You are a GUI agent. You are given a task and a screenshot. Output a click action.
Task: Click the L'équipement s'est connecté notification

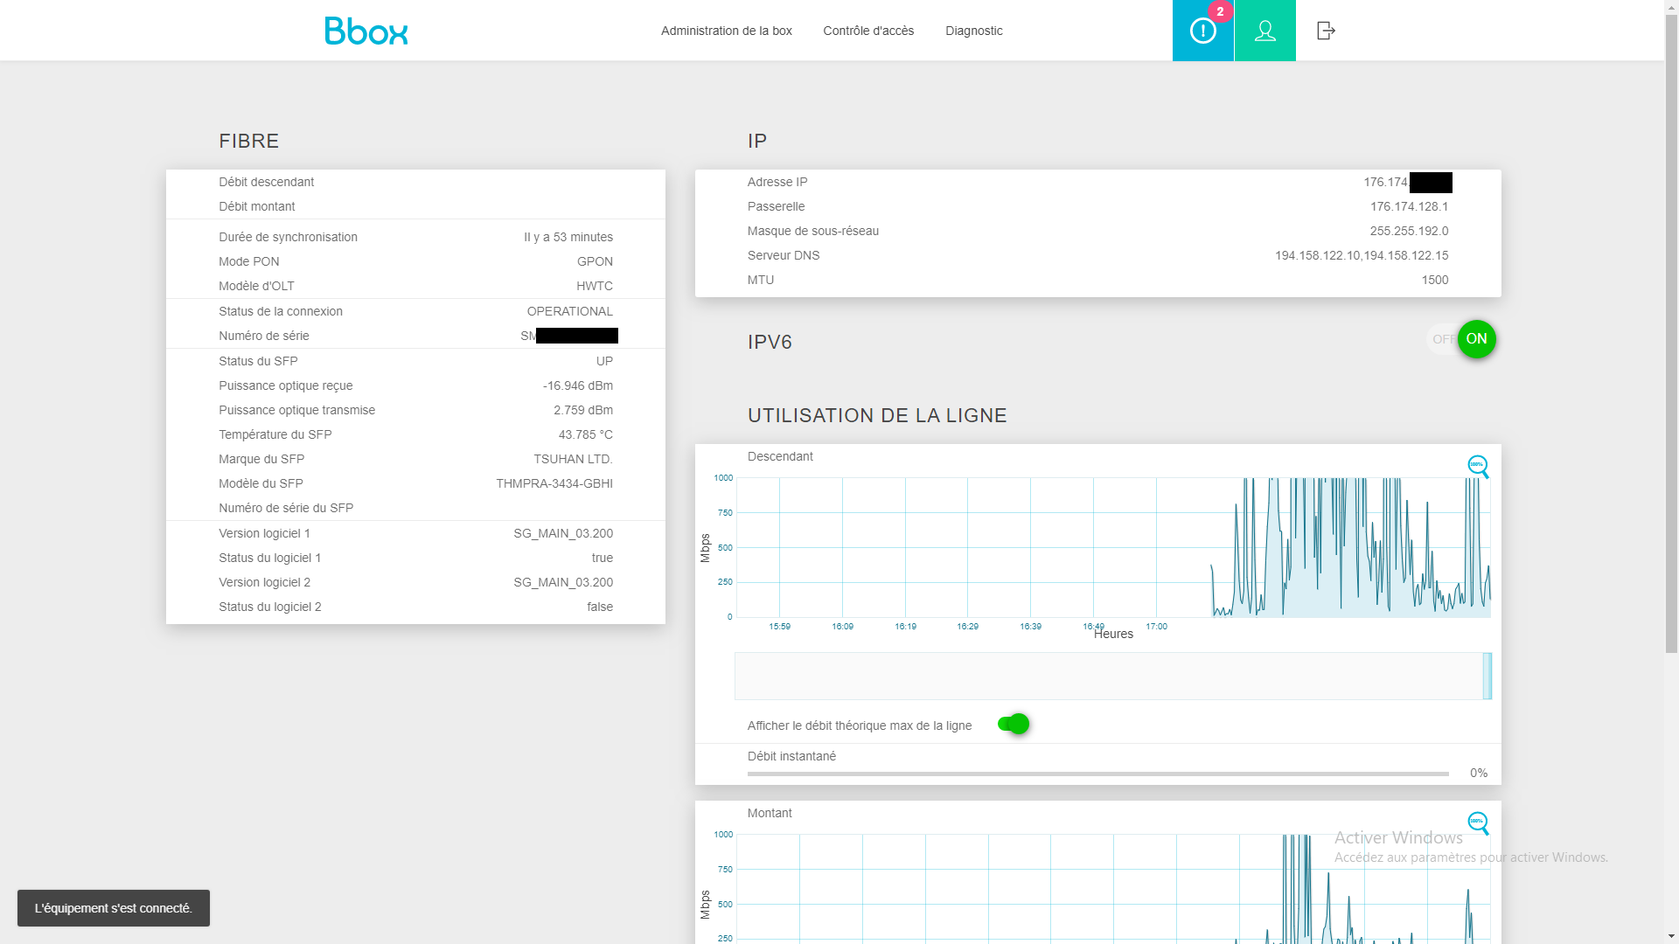(x=114, y=908)
